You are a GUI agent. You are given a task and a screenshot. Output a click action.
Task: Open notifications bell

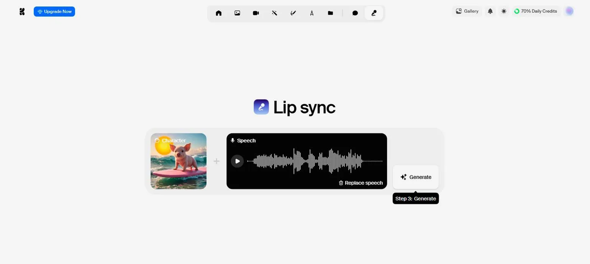(x=490, y=11)
